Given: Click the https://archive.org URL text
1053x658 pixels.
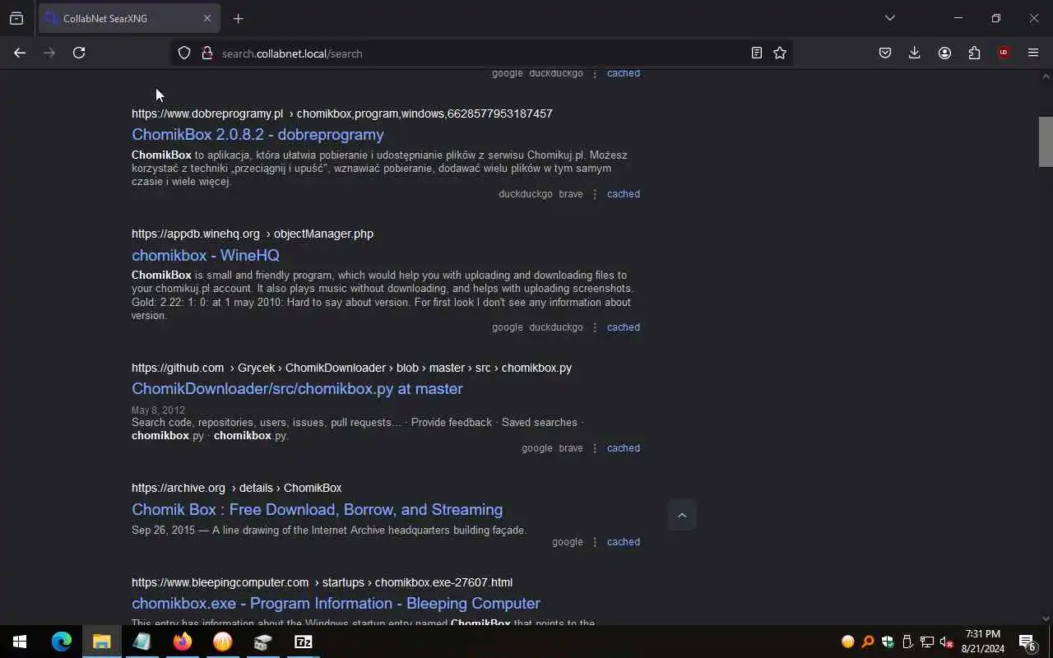Looking at the screenshot, I should pos(179,488).
